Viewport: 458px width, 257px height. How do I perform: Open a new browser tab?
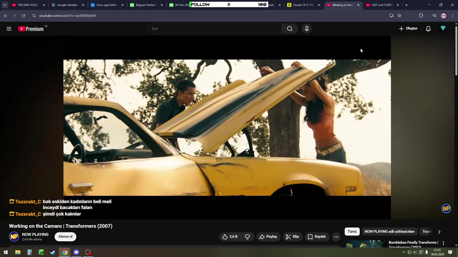click(x=406, y=5)
